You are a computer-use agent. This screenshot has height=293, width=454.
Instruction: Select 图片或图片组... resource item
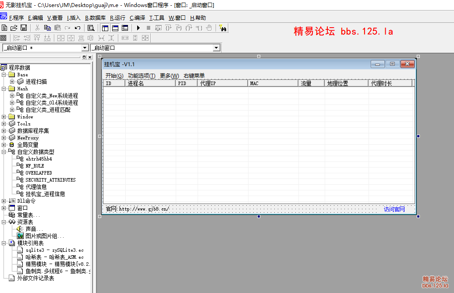(x=45, y=236)
